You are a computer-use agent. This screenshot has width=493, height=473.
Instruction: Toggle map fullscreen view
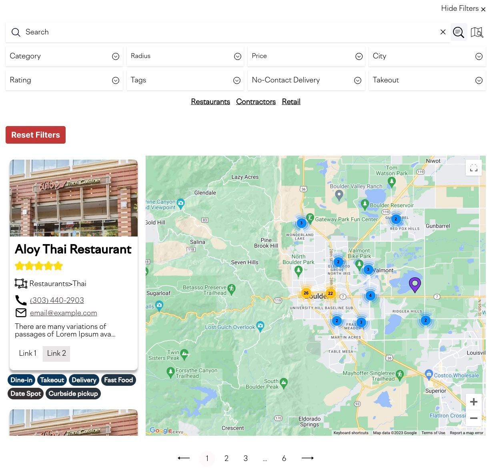[474, 168]
